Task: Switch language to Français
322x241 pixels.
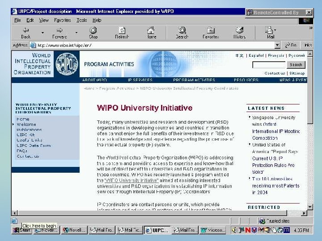Action: click(x=276, y=55)
